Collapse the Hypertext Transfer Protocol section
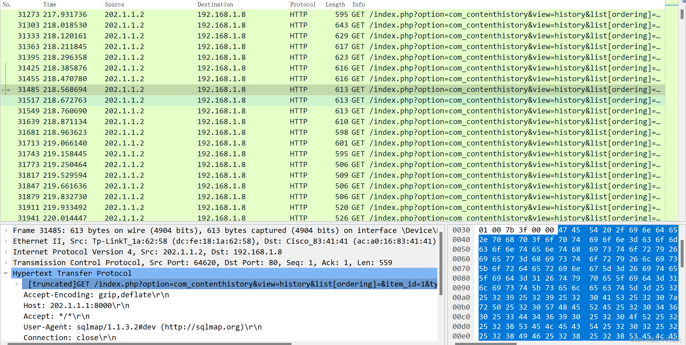The height and width of the screenshot is (345, 686). [x=6, y=273]
